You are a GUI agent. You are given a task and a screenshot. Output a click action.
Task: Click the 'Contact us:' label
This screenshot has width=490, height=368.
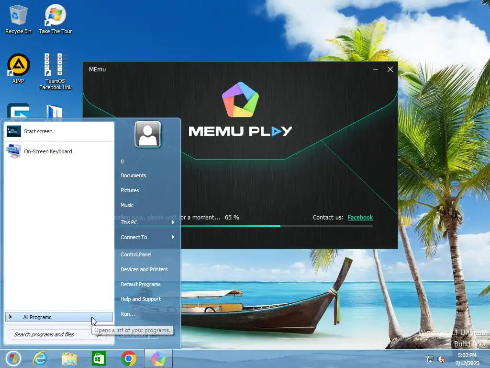click(x=328, y=218)
